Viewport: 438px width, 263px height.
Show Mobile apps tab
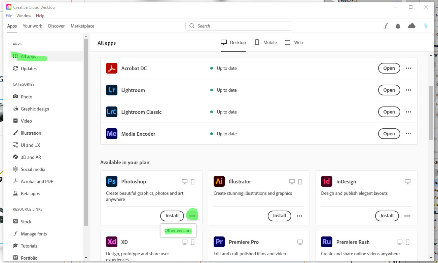pyautogui.click(x=266, y=43)
